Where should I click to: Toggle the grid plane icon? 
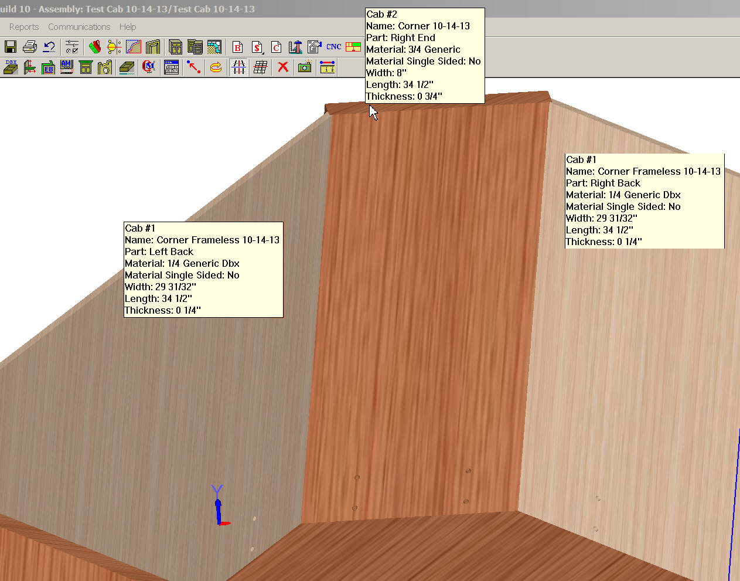tap(260, 67)
